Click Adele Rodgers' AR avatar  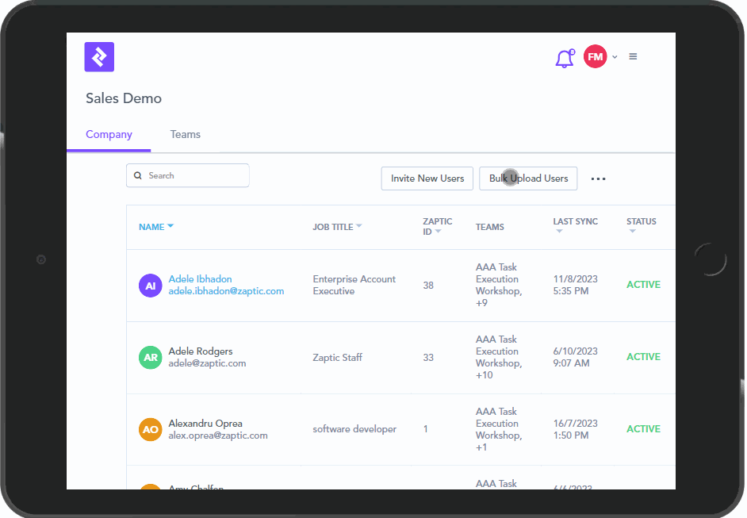pyautogui.click(x=150, y=358)
